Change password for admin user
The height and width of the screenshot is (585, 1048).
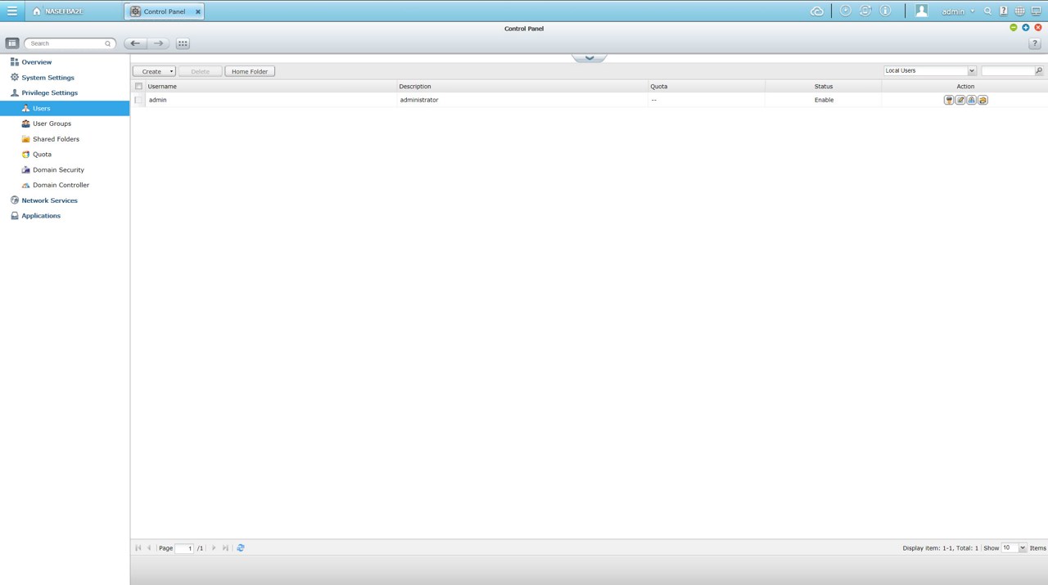coord(949,100)
